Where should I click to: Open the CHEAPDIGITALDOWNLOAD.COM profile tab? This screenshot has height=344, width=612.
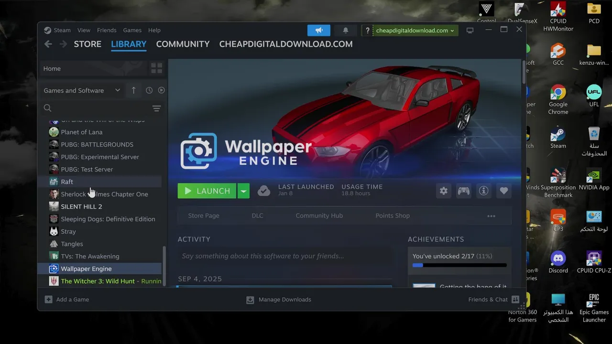tap(286, 44)
